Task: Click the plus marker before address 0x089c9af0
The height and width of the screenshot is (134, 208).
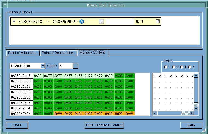Action: (x=14, y=21)
